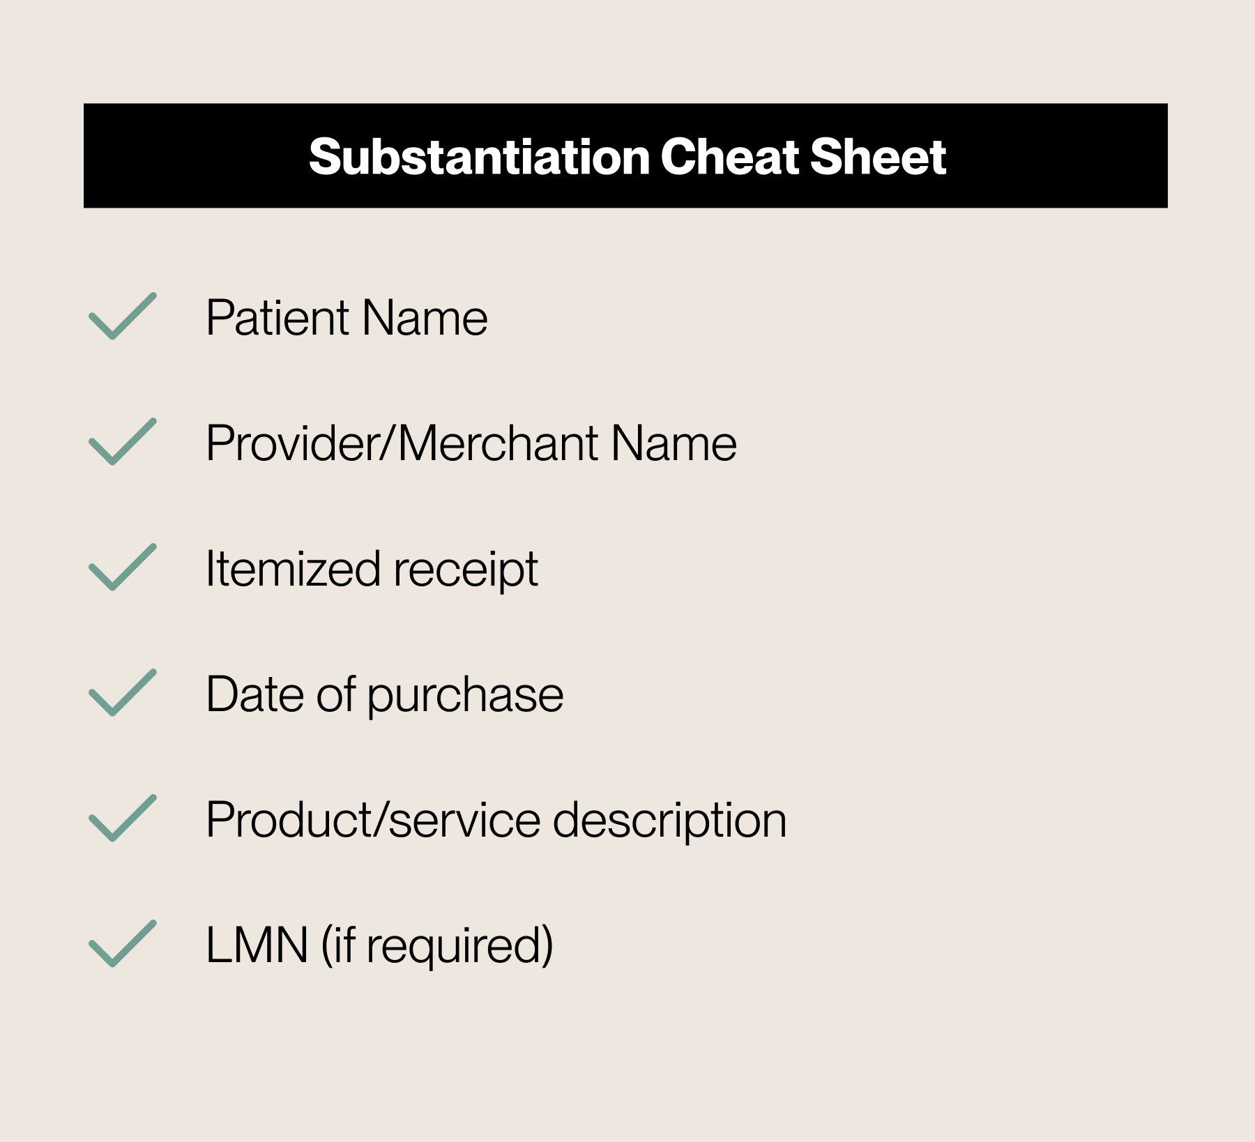The image size is (1255, 1142).
Task: Click the checkmark beside Patient Name
Action: click(x=123, y=316)
